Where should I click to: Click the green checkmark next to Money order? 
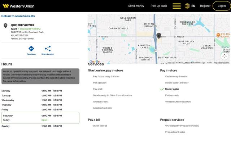click(x=162, y=89)
